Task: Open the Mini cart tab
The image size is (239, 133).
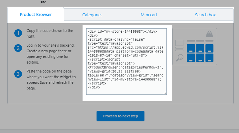Action: tap(149, 15)
